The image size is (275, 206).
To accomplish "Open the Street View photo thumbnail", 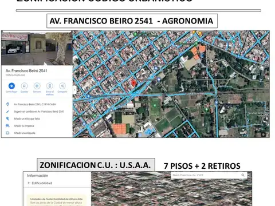I will point(37,48).
